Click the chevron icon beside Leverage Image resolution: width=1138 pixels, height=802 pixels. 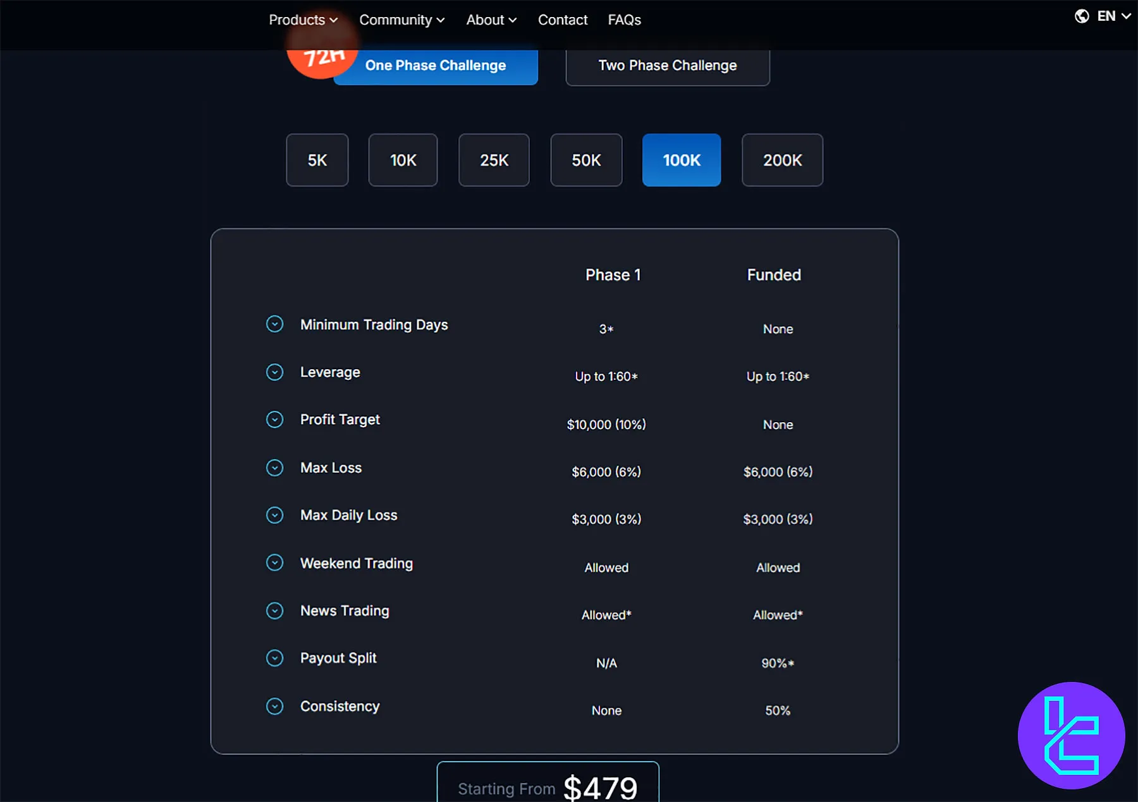tap(275, 372)
